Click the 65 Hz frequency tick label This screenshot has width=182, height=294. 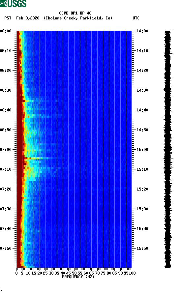(91, 273)
